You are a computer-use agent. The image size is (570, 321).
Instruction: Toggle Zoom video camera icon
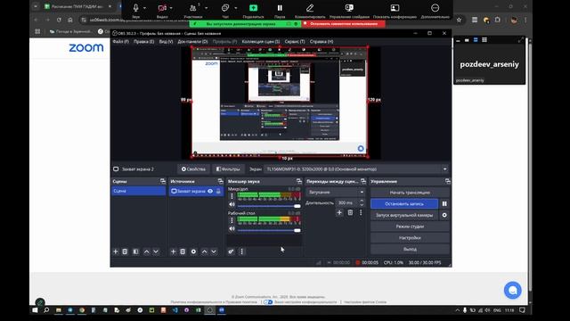click(162, 8)
